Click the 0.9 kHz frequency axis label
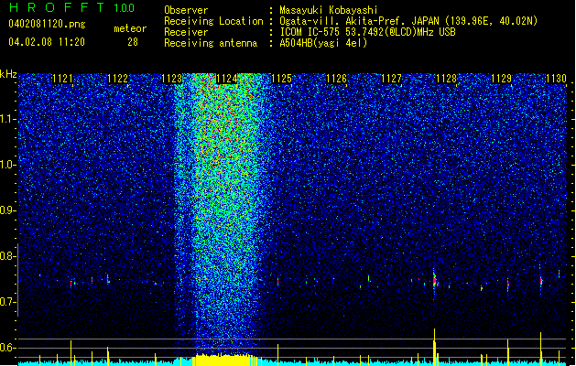The height and width of the screenshot is (366, 576). pos(8,210)
